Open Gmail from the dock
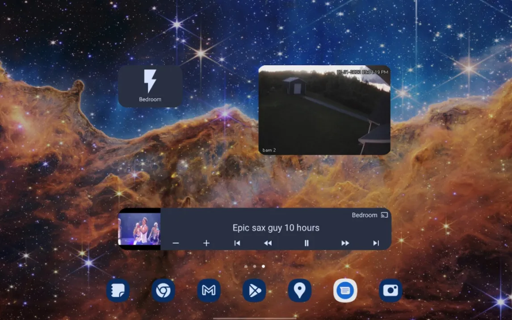This screenshot has height=320, width=512. (209, 291)
